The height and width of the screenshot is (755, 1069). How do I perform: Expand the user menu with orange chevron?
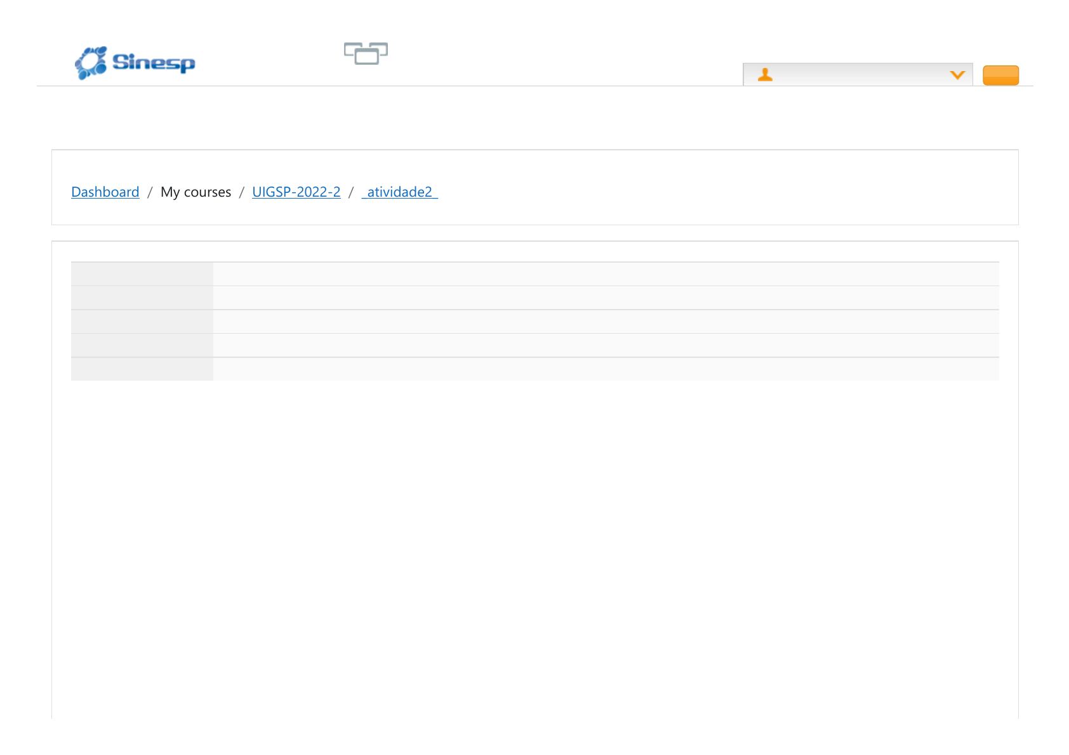coord(957,75)
